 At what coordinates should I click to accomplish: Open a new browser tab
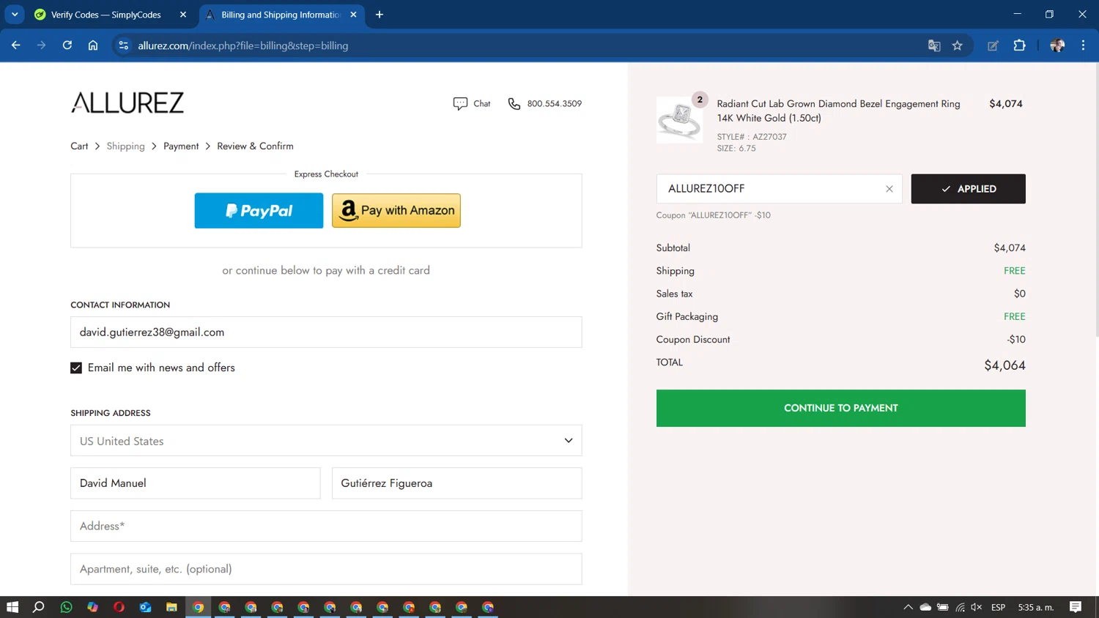380,15
